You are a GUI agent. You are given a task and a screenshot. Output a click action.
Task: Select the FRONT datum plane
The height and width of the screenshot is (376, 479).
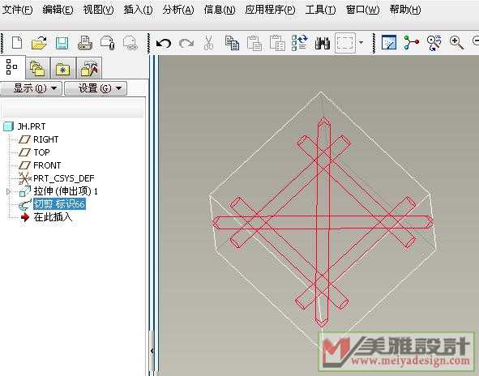pos(47,165)
